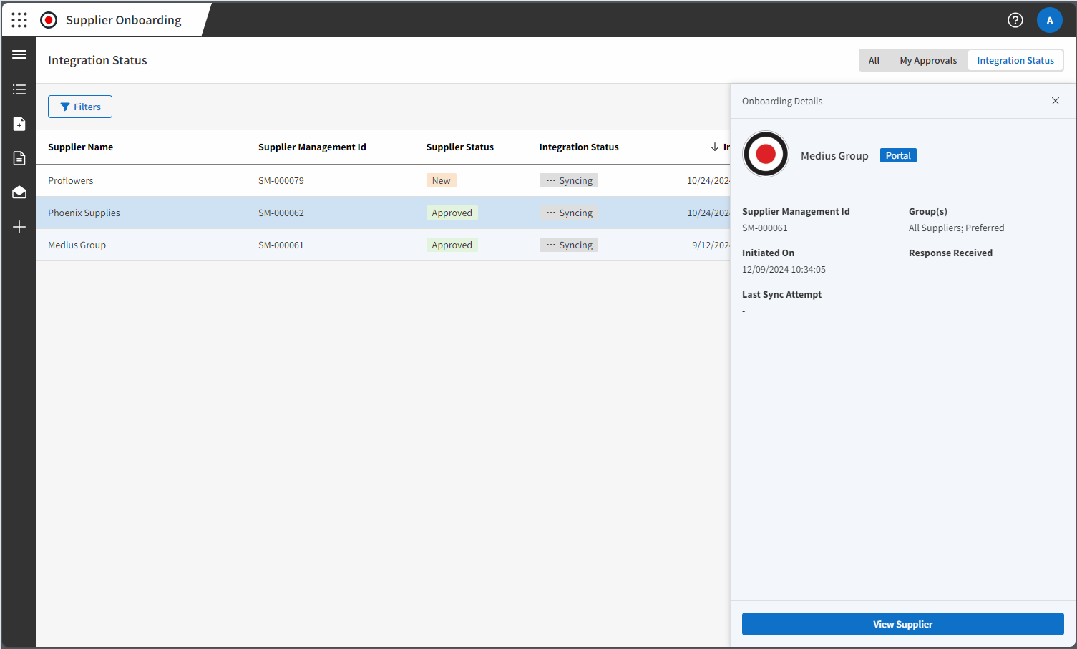Image resolution: width=1077 pixels, height=649 pixels.
Task: Open the Phoenix Supplies supplier link
Action: pos(84,213)
